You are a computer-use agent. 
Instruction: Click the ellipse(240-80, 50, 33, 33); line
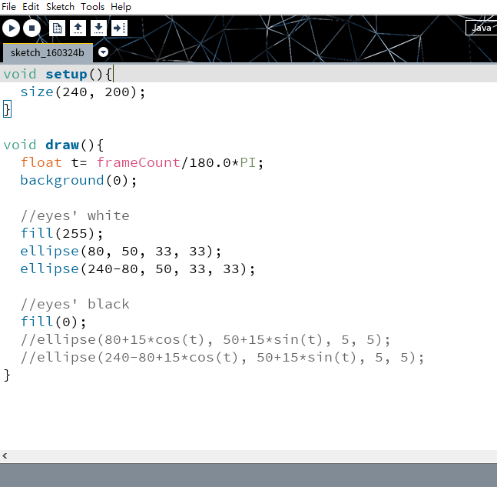click(x=138, y=269)
